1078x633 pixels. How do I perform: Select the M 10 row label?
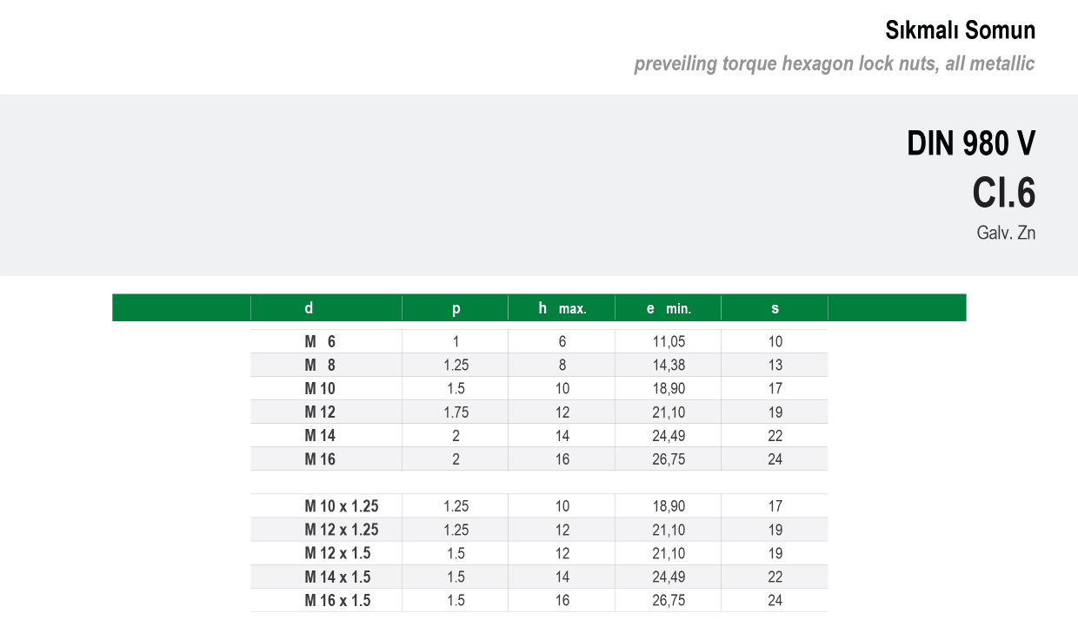(x=320, y=389)
